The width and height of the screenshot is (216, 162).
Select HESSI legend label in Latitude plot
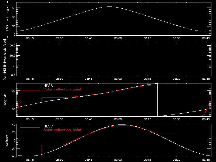48,126
